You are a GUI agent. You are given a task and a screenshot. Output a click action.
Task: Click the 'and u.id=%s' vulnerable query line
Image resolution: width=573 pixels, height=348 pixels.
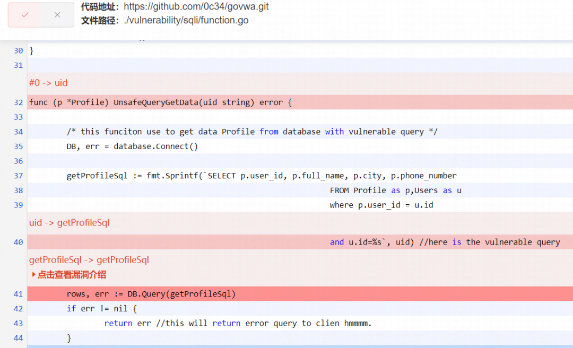(x=300, y=242)
